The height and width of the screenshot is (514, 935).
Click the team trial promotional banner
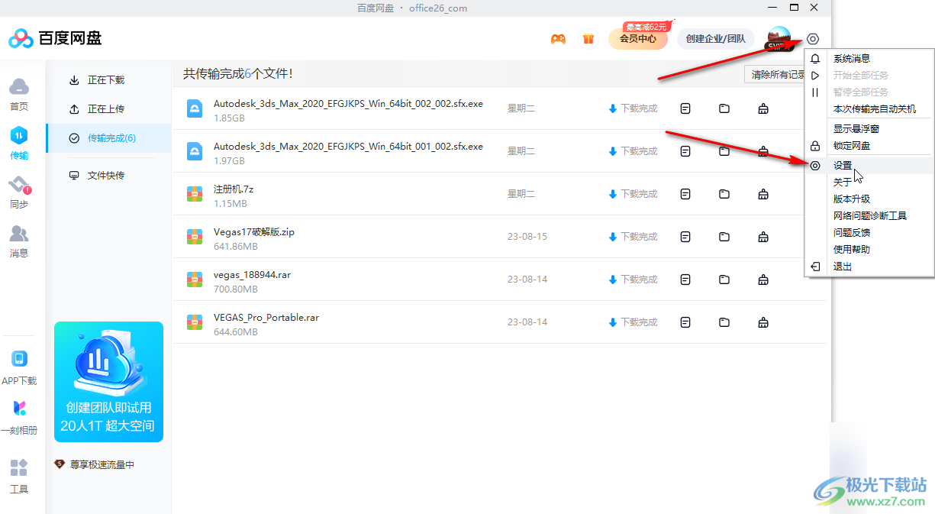point(108,382)
